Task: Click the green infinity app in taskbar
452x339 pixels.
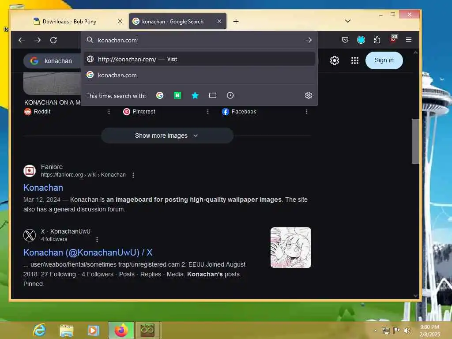Action: [x=147, y=330]
